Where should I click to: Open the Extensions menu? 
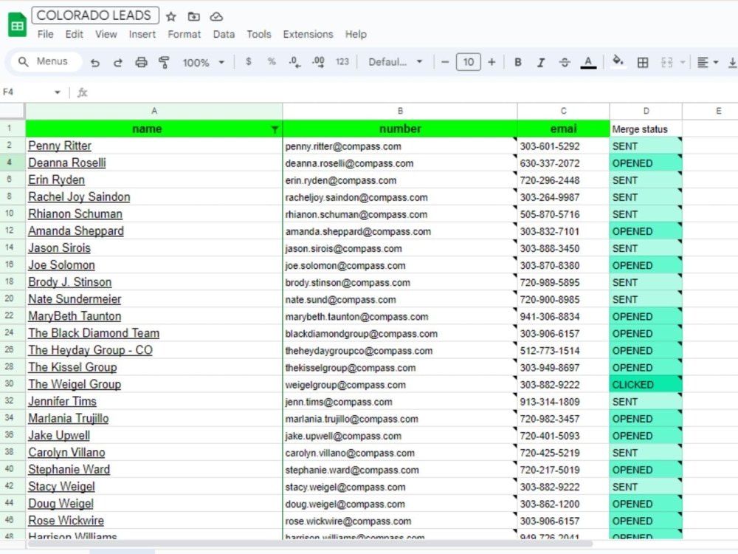pos(308,35)
